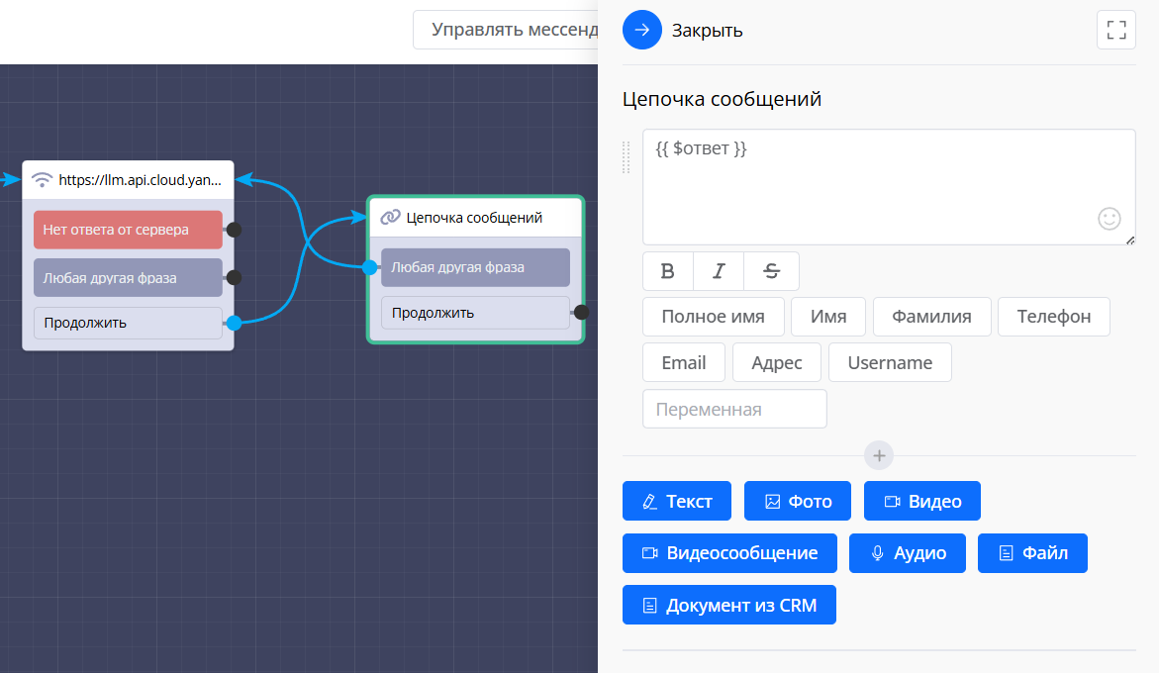1159x673 pixels.
Task: Apply bold formatting
Action: point(668,271)
